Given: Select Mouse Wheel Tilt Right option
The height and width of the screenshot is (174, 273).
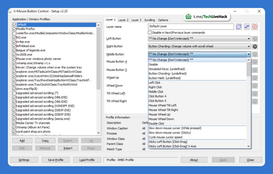Looking at the screenshot, I should coord(197,110).
